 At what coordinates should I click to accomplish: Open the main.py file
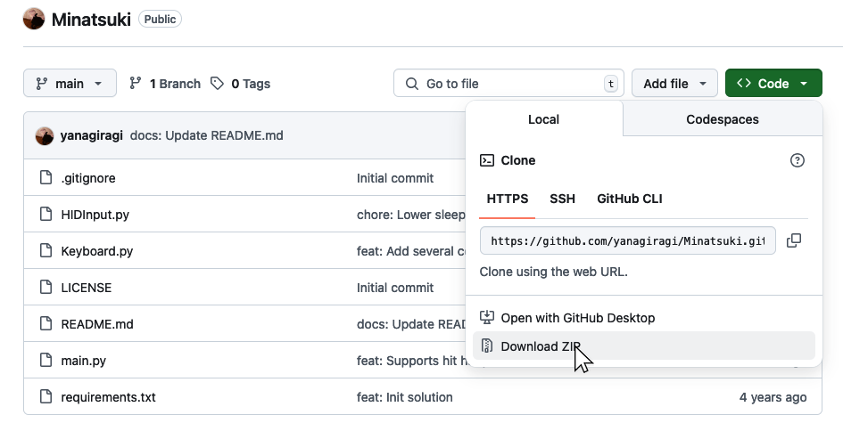pos(83,361)
